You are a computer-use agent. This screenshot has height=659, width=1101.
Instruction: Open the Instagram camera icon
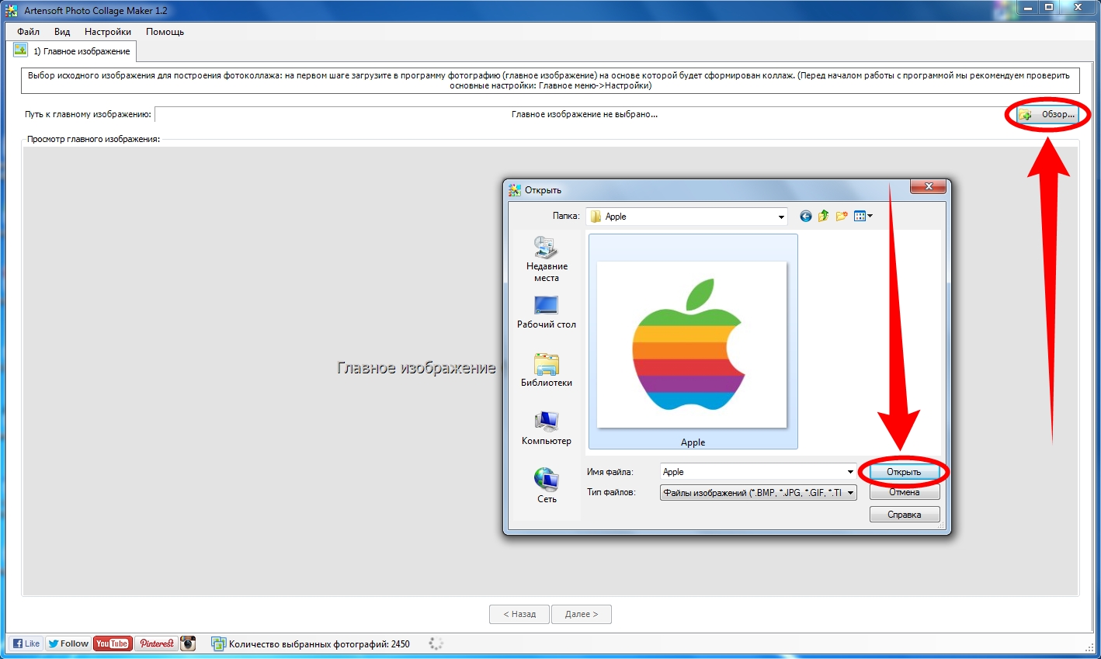188,643
